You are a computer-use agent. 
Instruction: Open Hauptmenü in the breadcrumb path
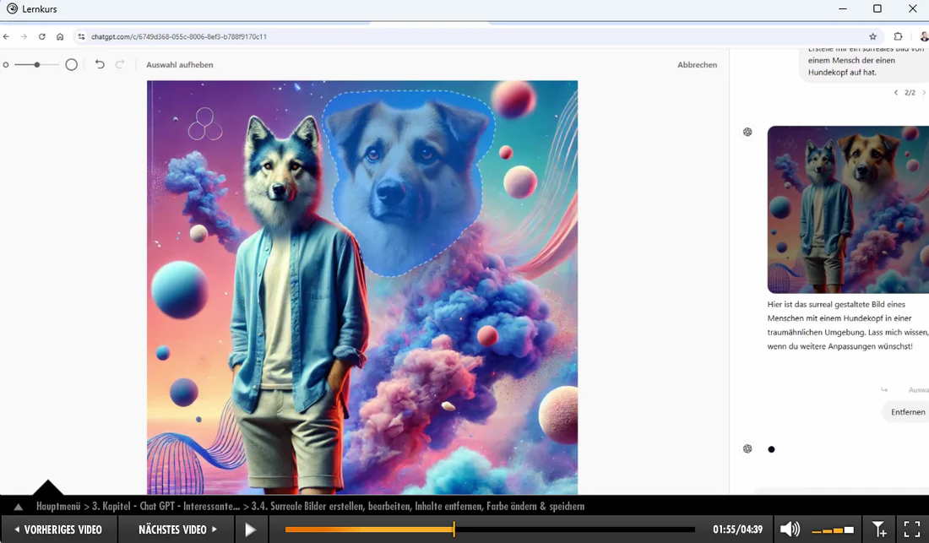(58, 507)
